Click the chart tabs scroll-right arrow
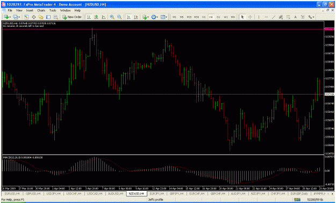This screenshot has width=336, height=203. tap(332, 193)
